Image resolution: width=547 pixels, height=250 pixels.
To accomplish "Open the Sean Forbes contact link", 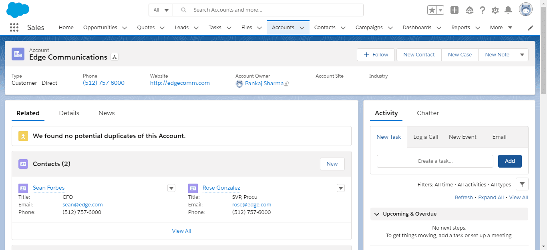I will click(48, 188).
